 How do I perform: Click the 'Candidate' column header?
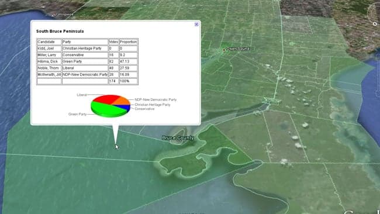tap(49, 42)
